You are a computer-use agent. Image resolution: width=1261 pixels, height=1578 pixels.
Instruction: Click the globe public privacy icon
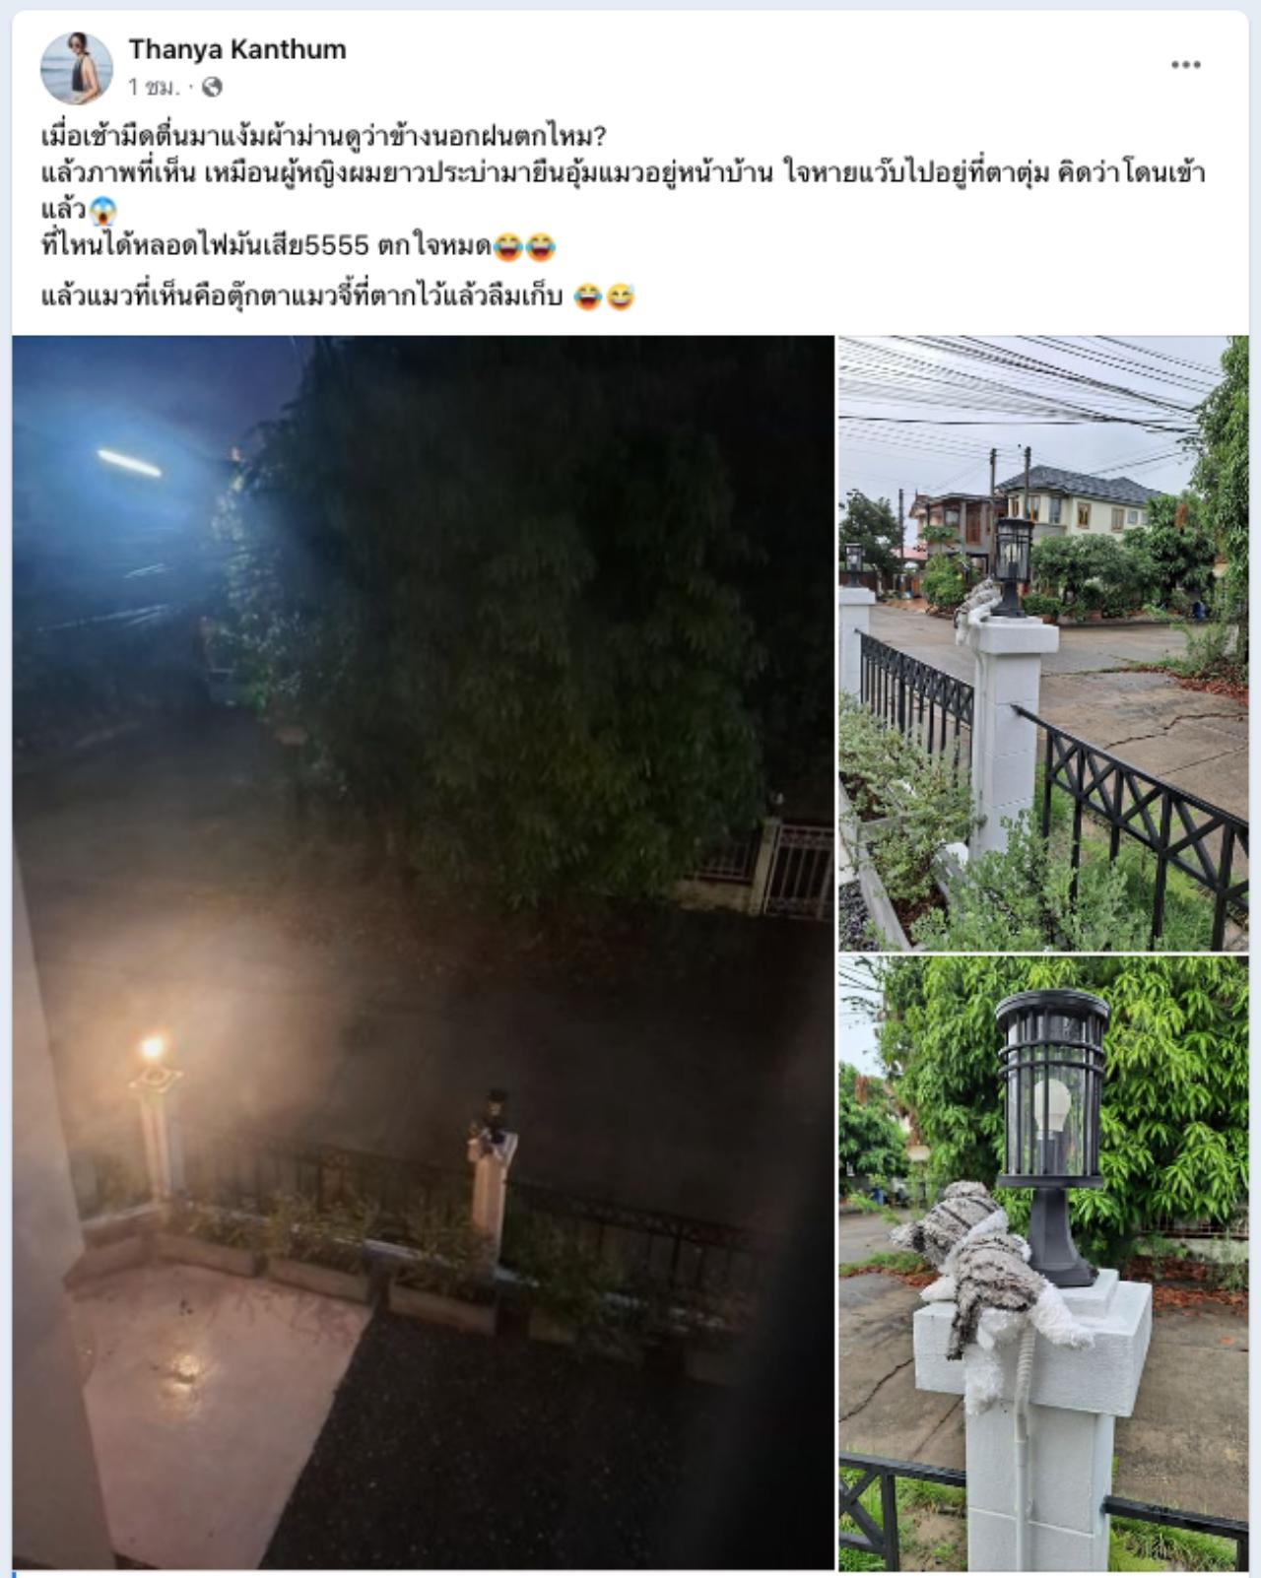pyautogui.click(x=212, y=88)
